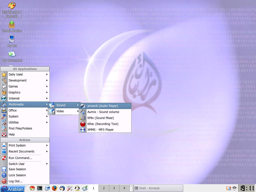
Task: Switch to virtual desktop 3
Action: [114, 188]
